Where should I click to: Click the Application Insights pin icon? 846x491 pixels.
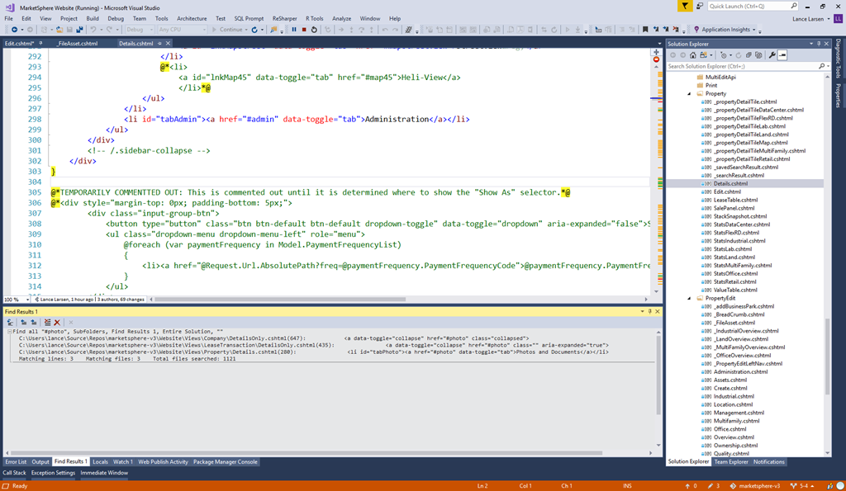click(x=696, y=30)
